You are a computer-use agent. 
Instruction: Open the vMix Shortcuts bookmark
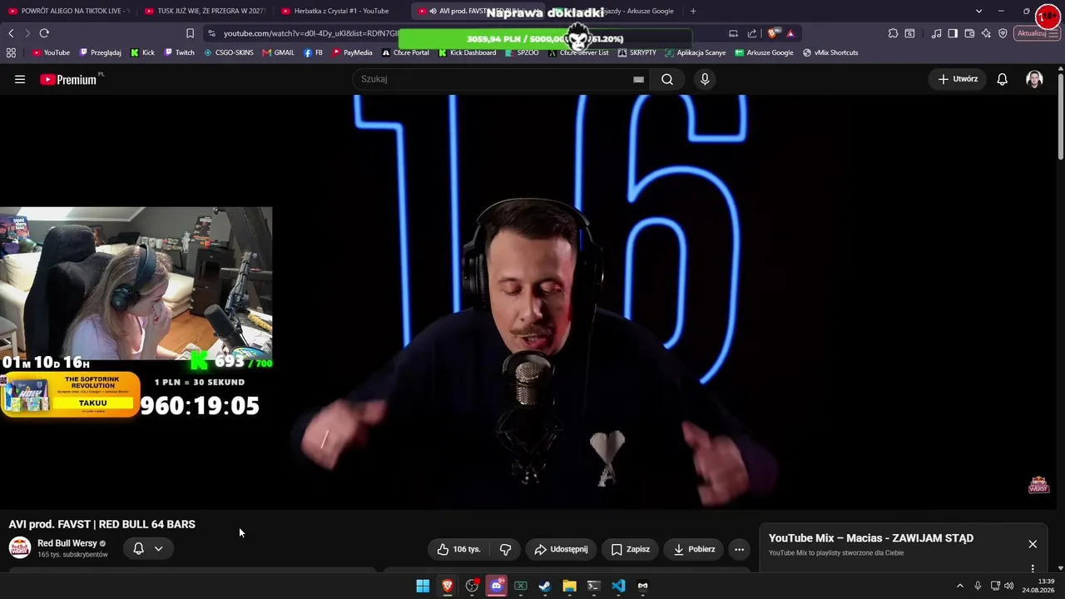pos(830,52)
